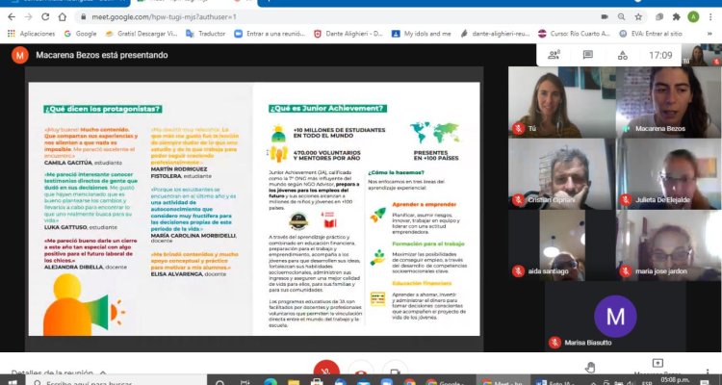Click the 05:08 p.m. system clock
722x385 pixels.
(x=675, y=382)
